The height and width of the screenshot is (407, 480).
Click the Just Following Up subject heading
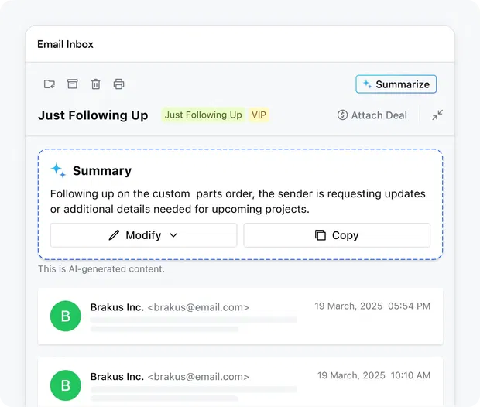coord(93,115)
